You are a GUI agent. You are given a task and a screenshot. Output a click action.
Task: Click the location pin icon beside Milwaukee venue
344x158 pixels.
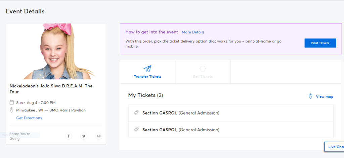(x=12, y=110)
